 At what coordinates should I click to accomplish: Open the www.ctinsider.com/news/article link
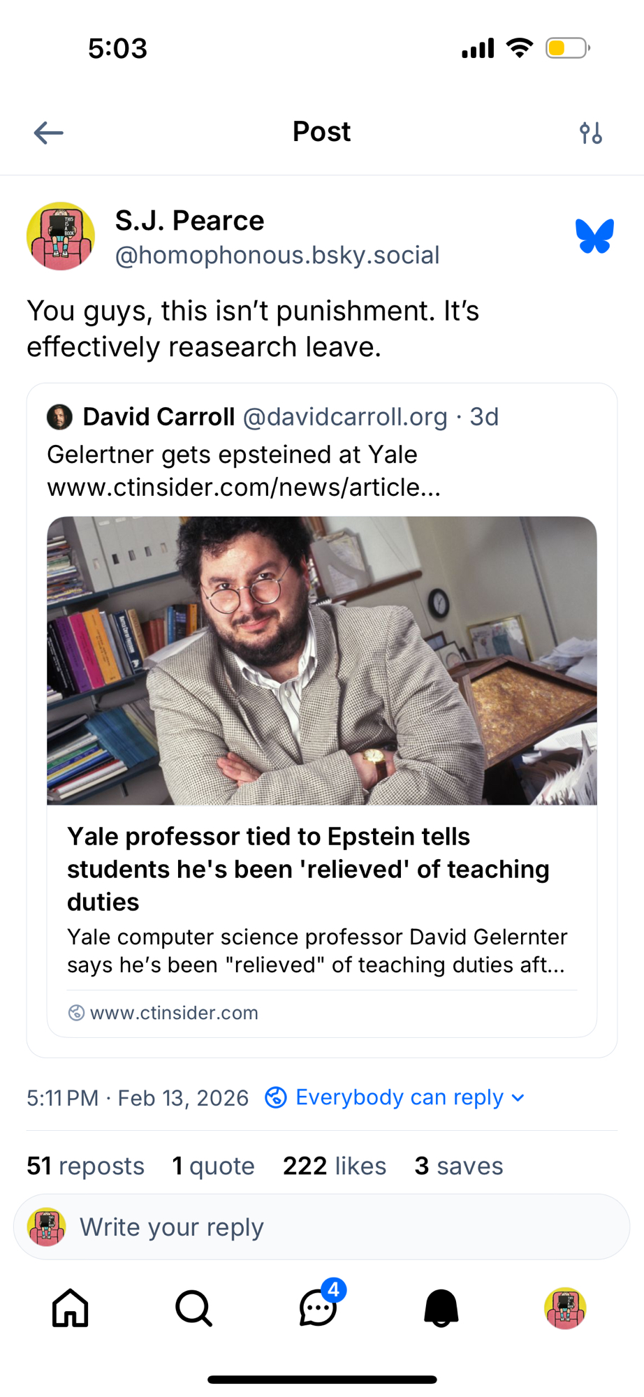point(244,488)
